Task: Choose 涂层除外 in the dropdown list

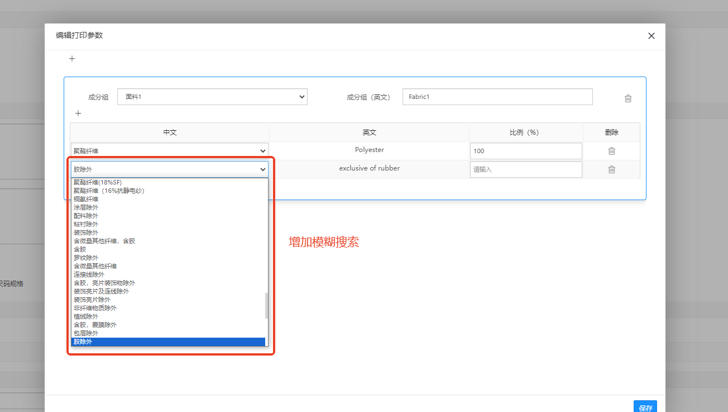Action: click(x=86, y=207)
